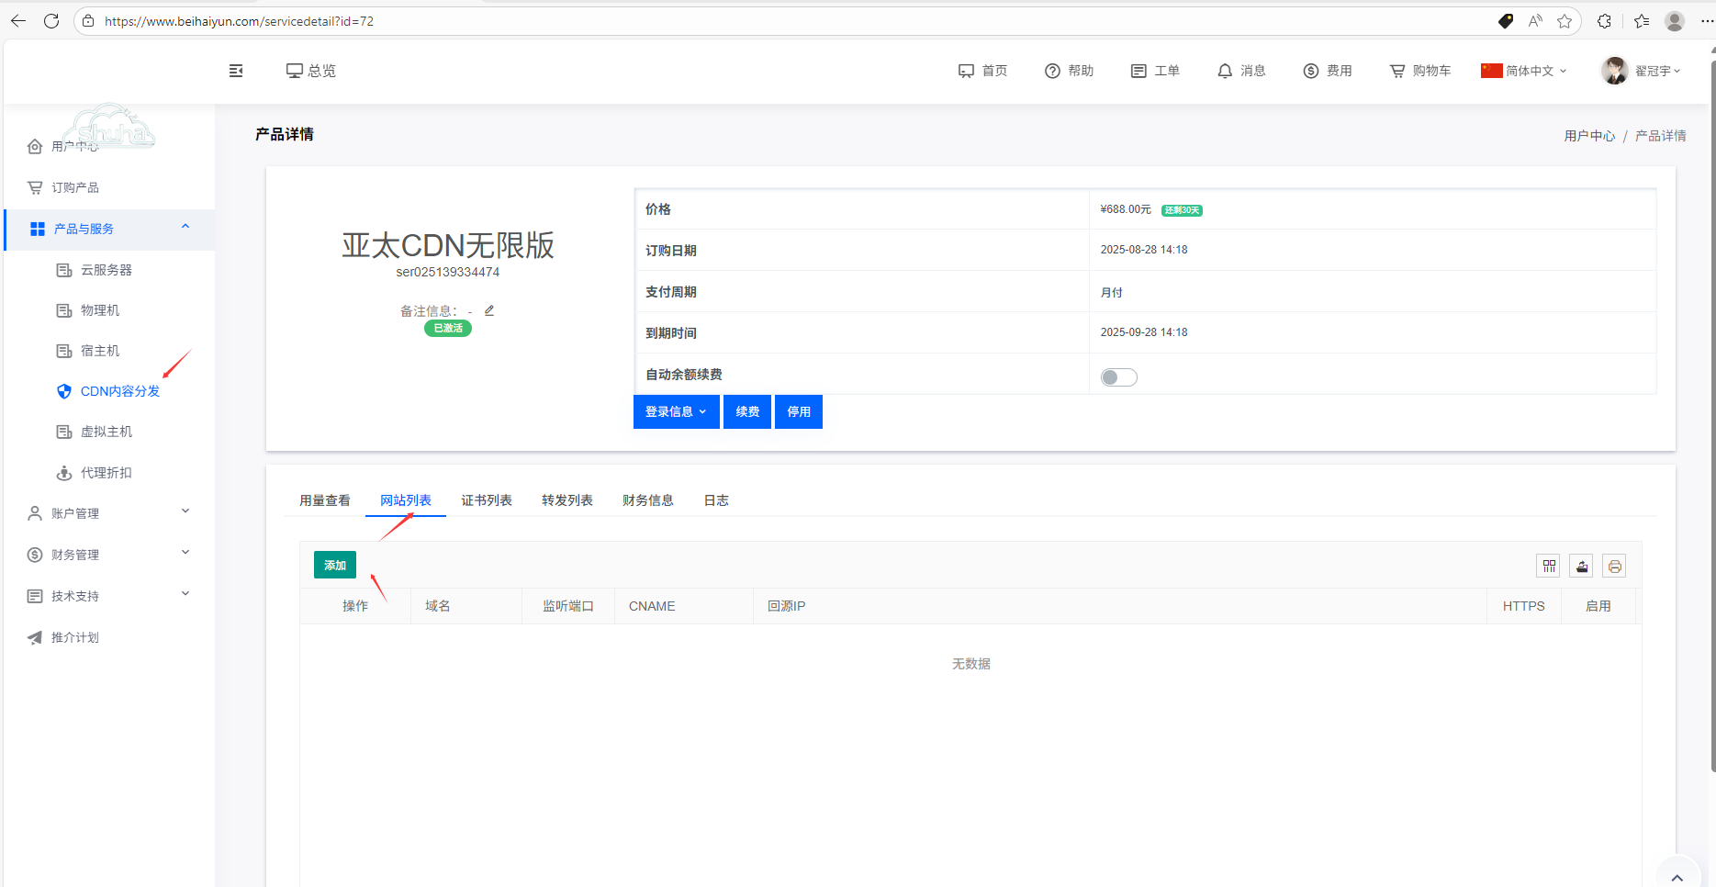Open column filter grid icon
Image resolution: width=1716 pixels, height=887 pixels.
(1548, 566)
